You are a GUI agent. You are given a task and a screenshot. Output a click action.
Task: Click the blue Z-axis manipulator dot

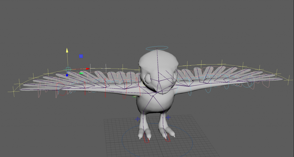tap(67, 75)
